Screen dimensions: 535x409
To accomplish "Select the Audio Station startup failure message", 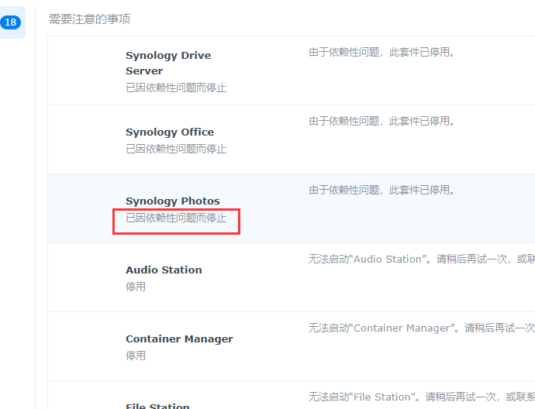I will click(x=421, y=259).
